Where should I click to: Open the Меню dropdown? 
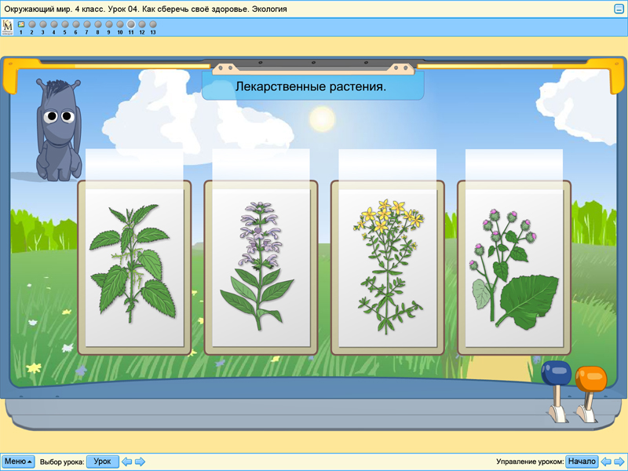18,462
